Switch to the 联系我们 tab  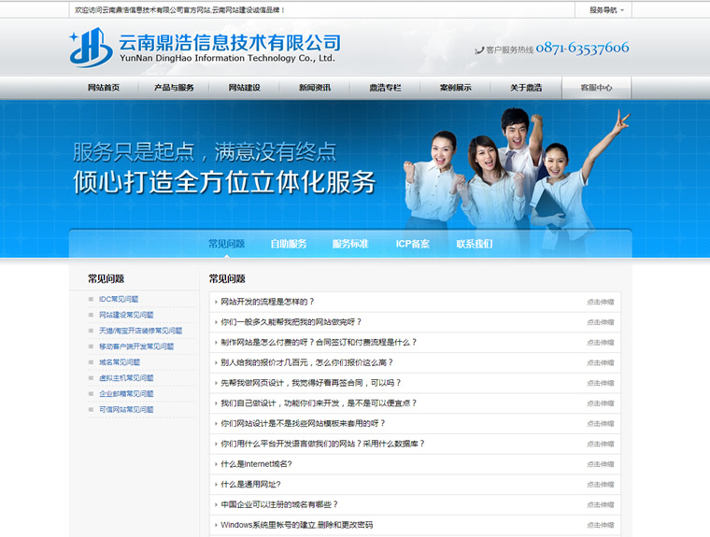(474, 244)
